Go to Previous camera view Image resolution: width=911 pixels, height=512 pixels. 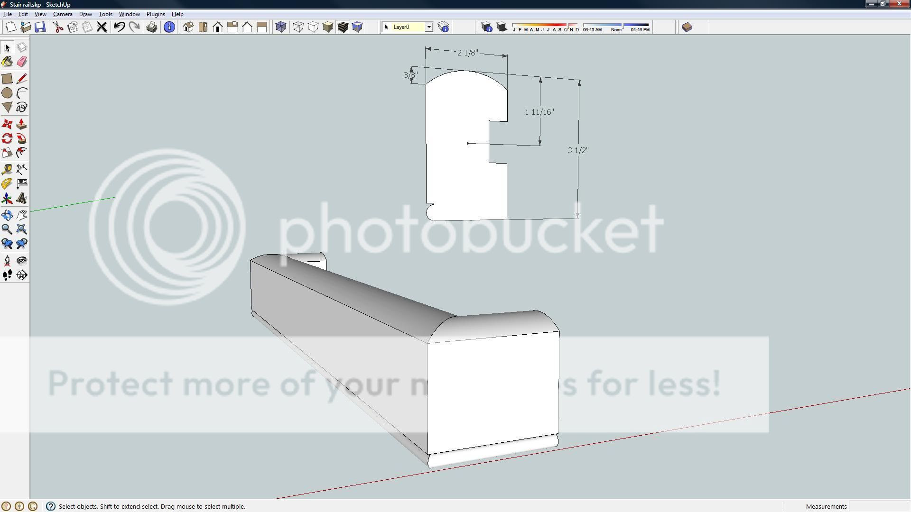coord(7,244)
